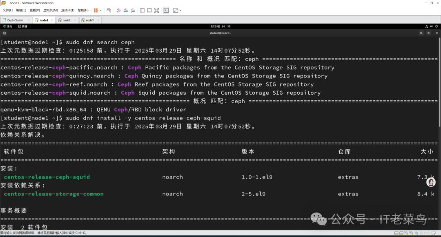Image resolution: width=441 pixels, height=237 pixels.
Task: Open the terminal hamburger menu
Action: (x=429, y=33)
